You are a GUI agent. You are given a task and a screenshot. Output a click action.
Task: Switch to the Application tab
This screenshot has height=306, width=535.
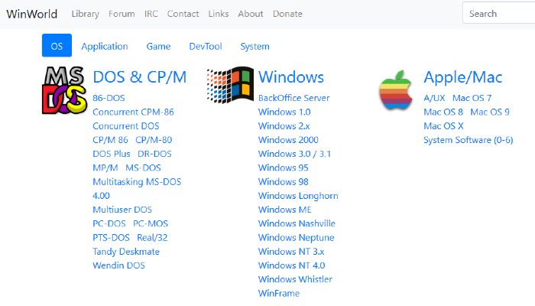pyautogui.click(x=105, y=46)
